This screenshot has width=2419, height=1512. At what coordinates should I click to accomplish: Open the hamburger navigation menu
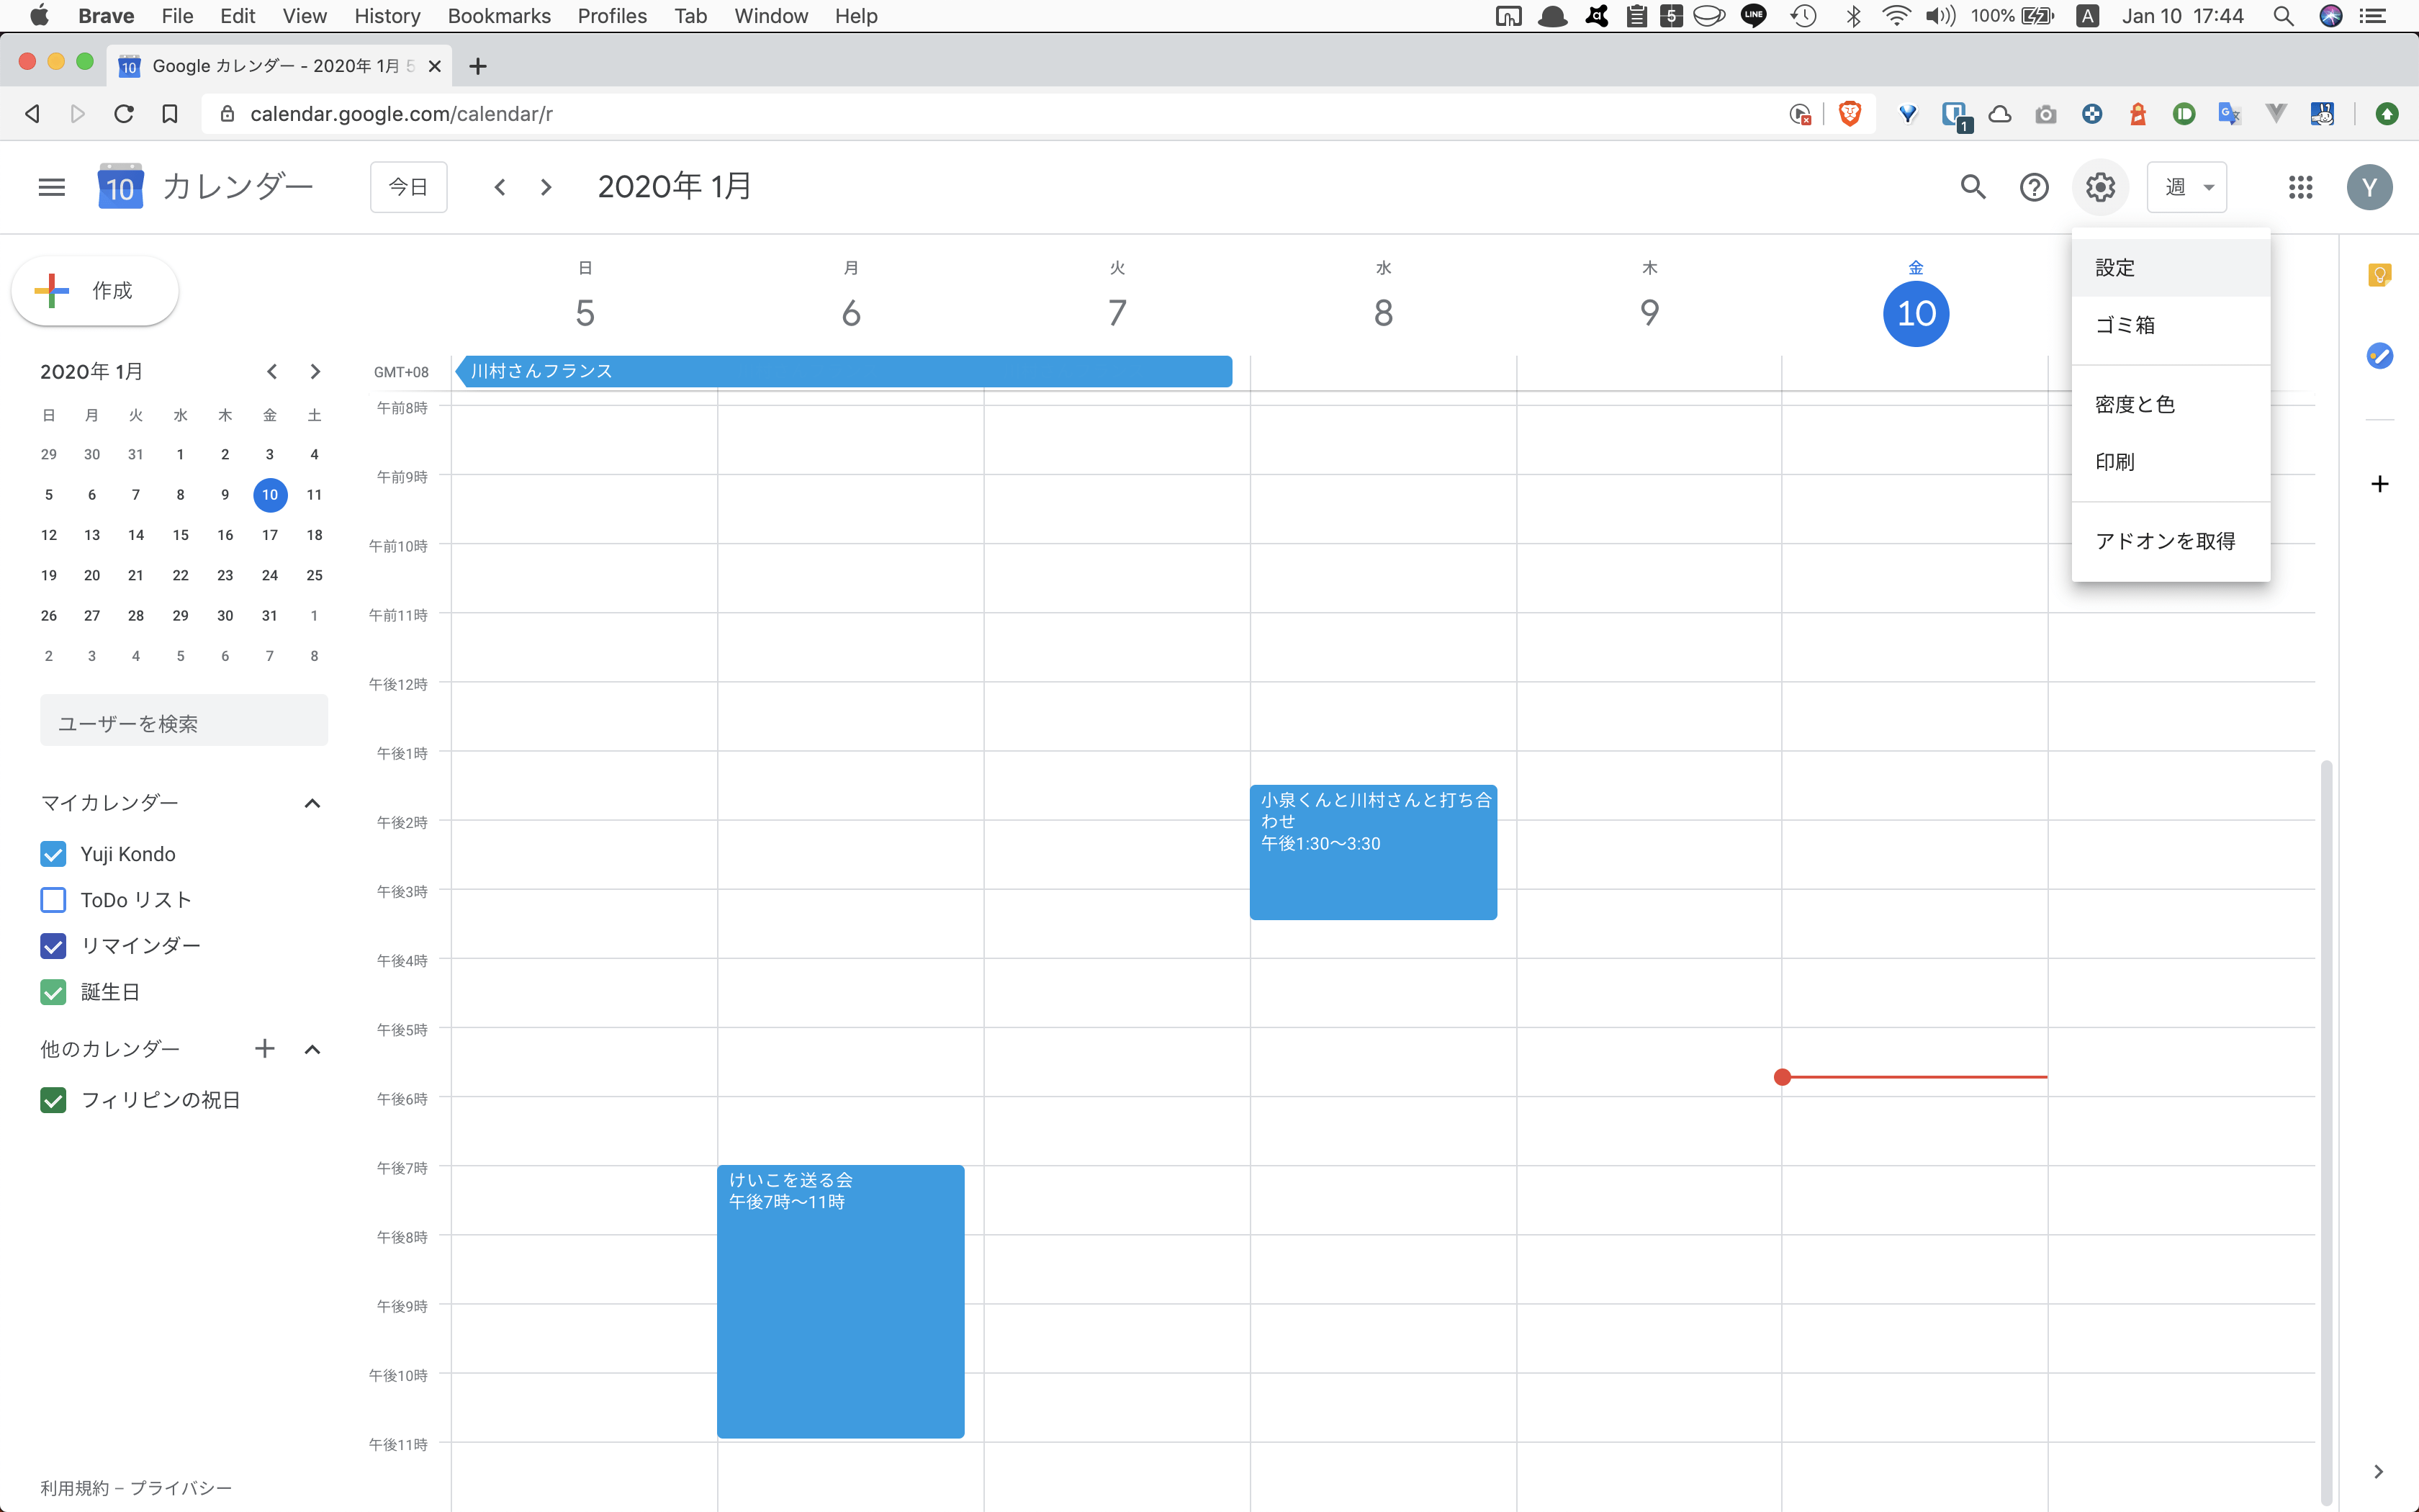click(x=50, y=187)
